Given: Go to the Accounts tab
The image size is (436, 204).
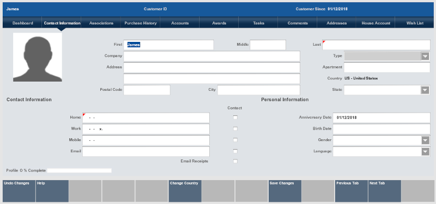Looking at the screenshot, I should point(180,23).
